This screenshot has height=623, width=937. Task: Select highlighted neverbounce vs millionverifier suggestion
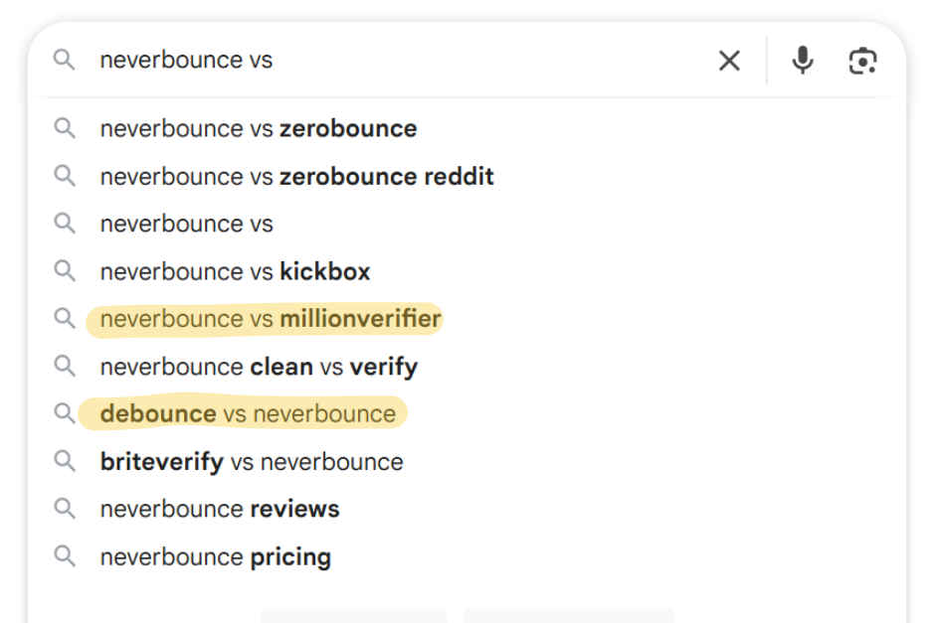271,319
